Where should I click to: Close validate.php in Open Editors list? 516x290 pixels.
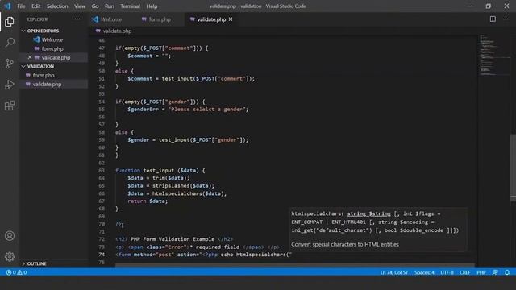30,57
